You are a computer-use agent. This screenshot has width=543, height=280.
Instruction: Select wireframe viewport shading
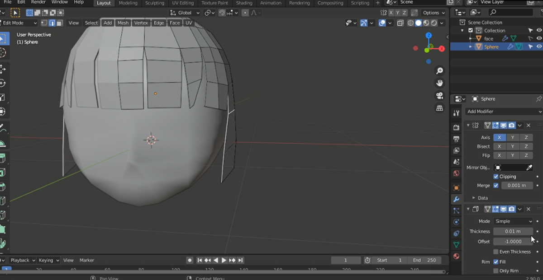[411, 23]
